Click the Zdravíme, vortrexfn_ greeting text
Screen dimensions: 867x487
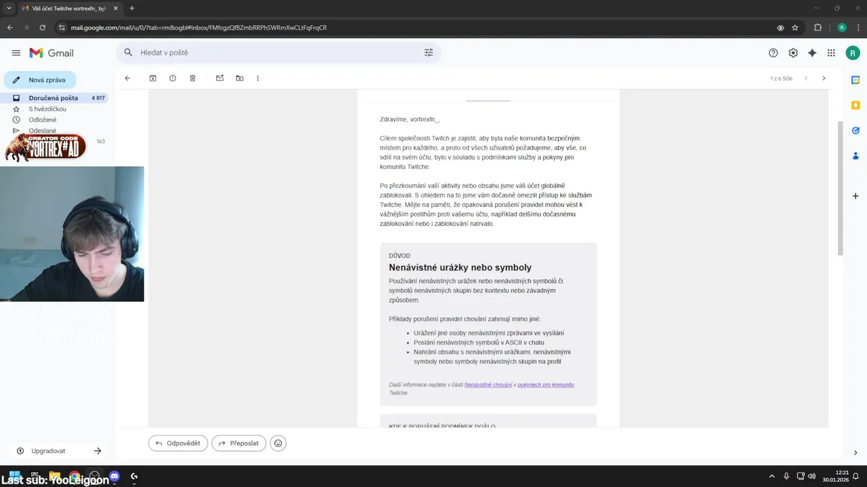410,120
